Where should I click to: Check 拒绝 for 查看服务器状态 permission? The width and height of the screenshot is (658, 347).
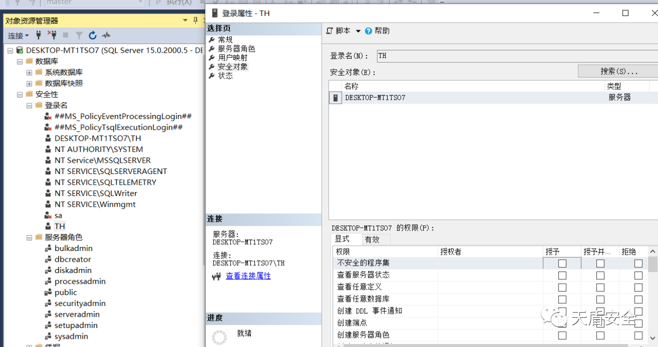[x=638, y=276]
